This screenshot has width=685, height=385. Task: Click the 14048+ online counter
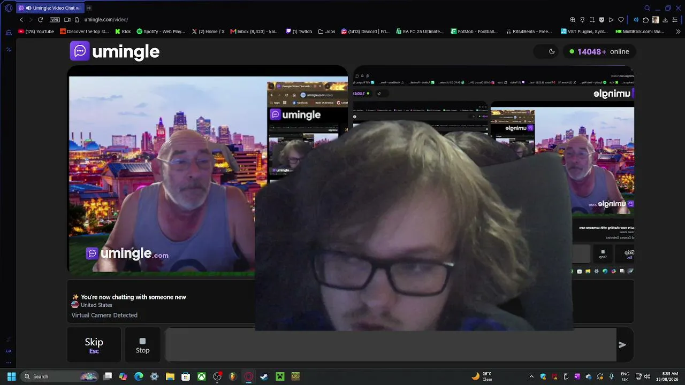pos(599,51)
